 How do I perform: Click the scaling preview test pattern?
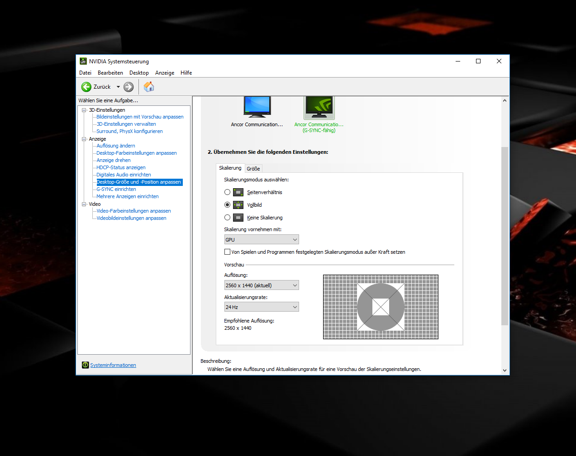381,307
